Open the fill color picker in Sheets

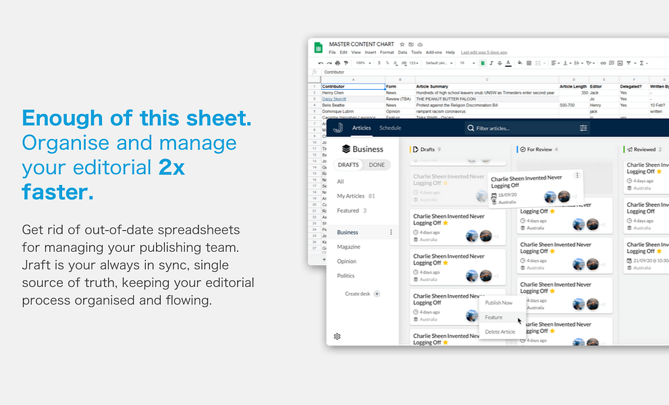520,63
